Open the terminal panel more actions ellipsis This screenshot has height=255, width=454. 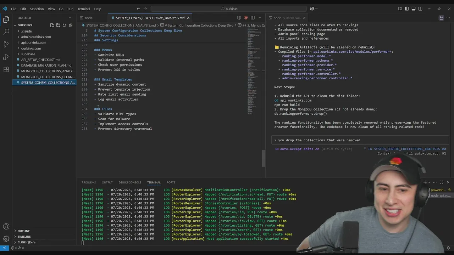pyautogui.click(x=435, y=182)
